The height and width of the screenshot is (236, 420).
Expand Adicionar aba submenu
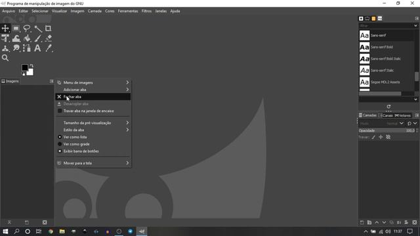[93, 90]
